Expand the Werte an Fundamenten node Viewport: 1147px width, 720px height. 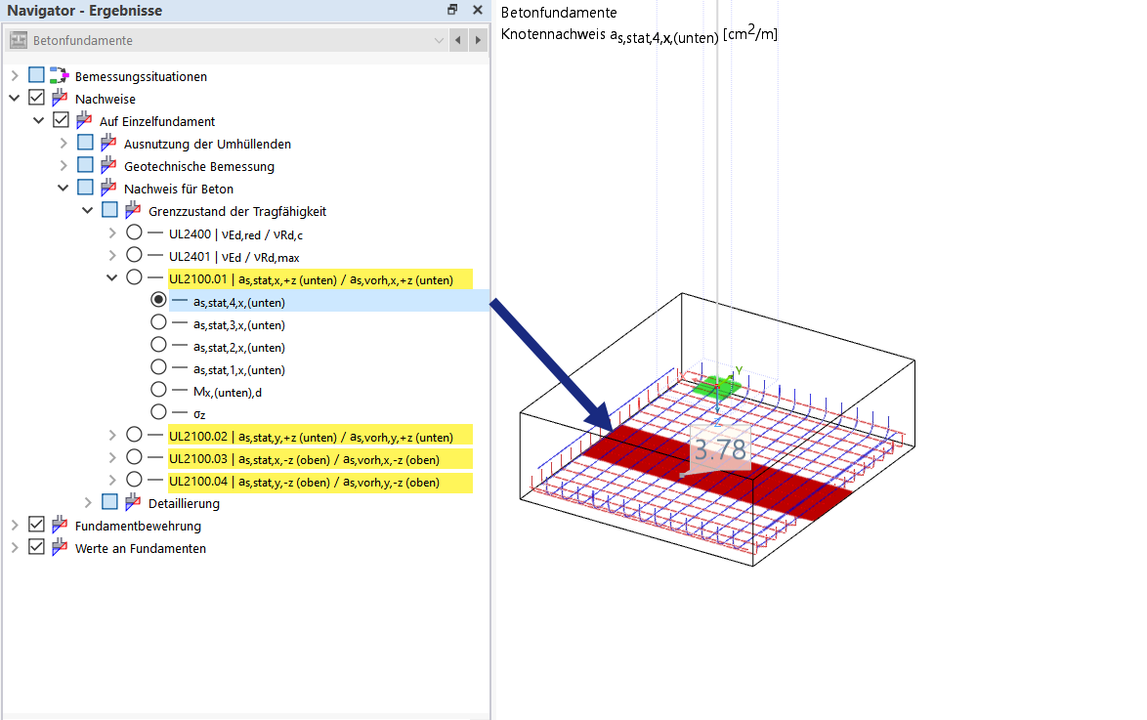[15, 547]
